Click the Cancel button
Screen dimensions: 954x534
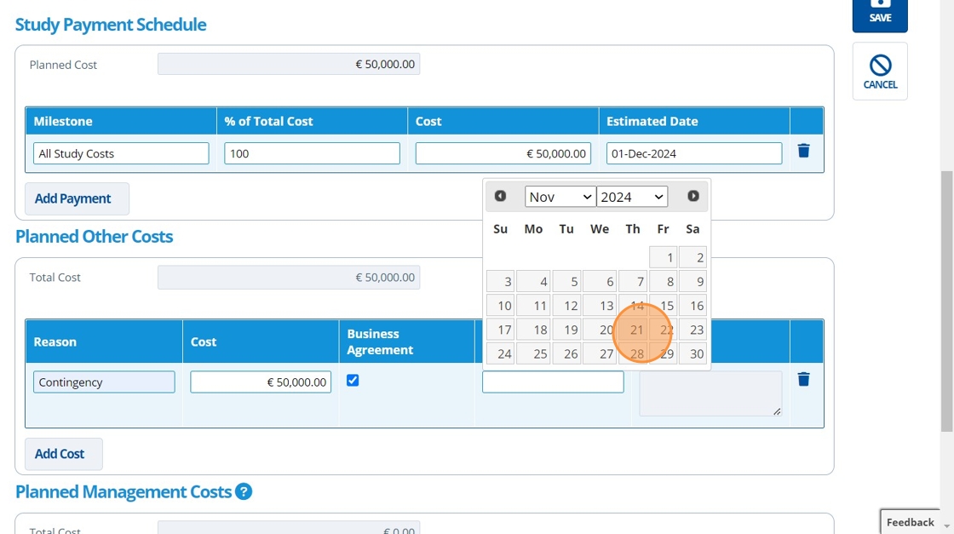click(880, 72)
